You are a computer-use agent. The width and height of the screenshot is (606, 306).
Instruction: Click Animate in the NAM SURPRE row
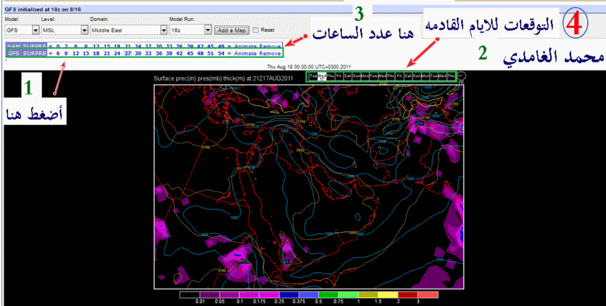click(x=245, y=46)
